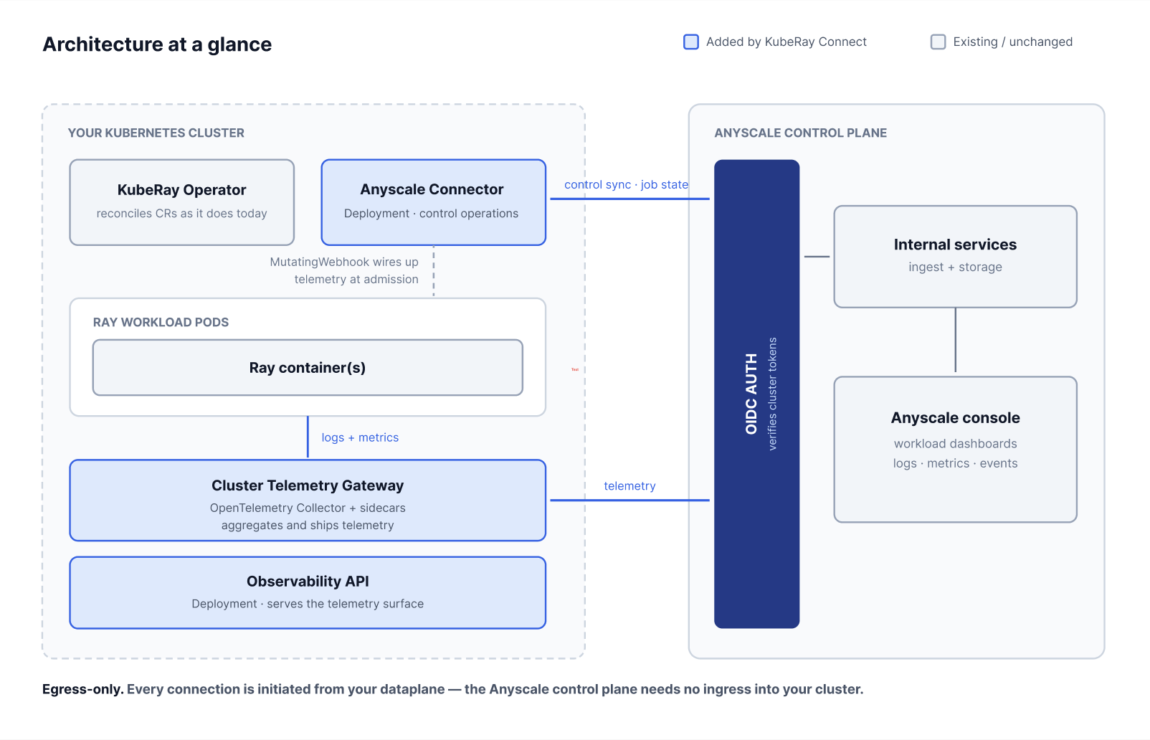The height and width of the screenshot is (740, 1150).
Task: Select the Anyscale Connector box
Action: [x=434, y=202]
